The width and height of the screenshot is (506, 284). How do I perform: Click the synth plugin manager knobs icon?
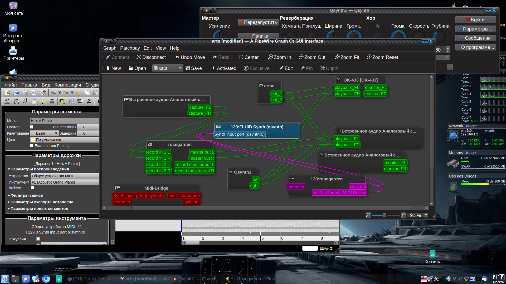coord(71,101)
